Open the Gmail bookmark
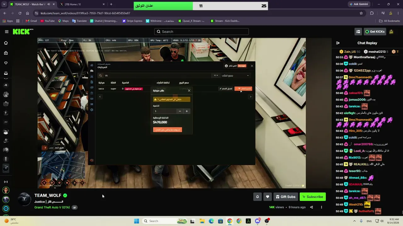The height and width of the screenshot is (226, 403). coord(31,21)
